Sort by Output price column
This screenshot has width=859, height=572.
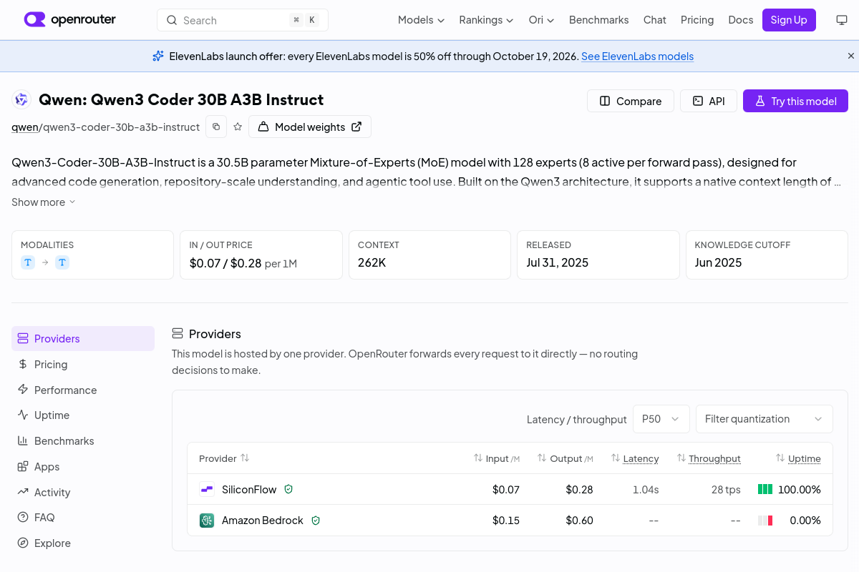coord(566,458)
